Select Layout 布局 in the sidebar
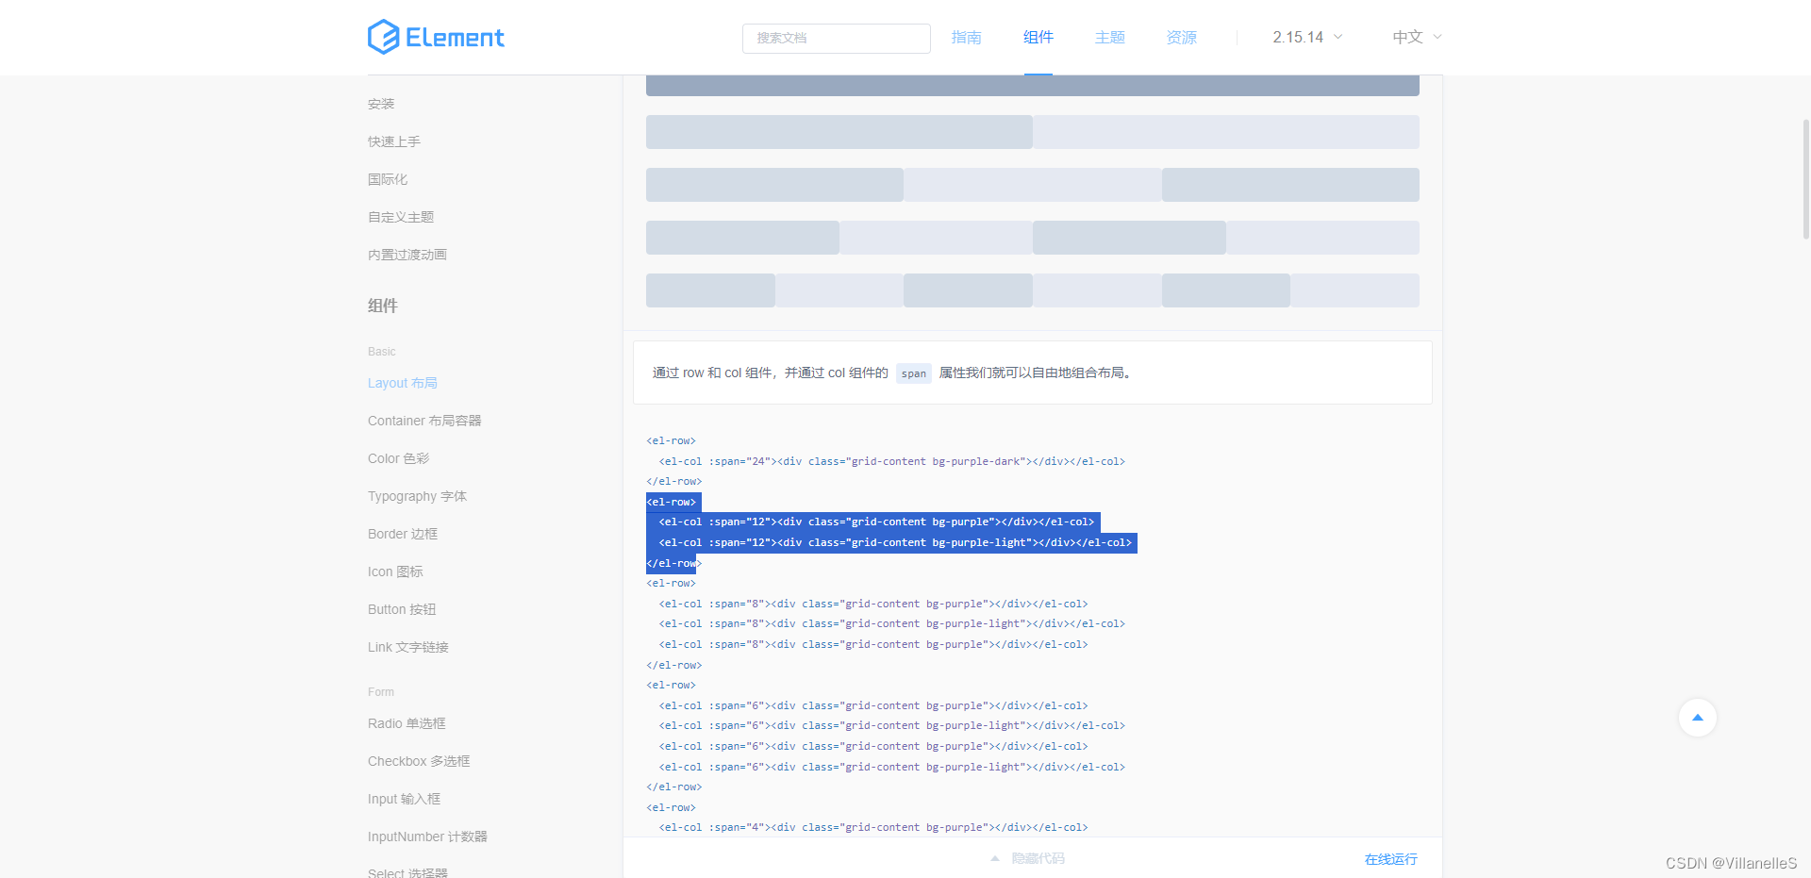The image size is (1811, 878). (403, 383)
